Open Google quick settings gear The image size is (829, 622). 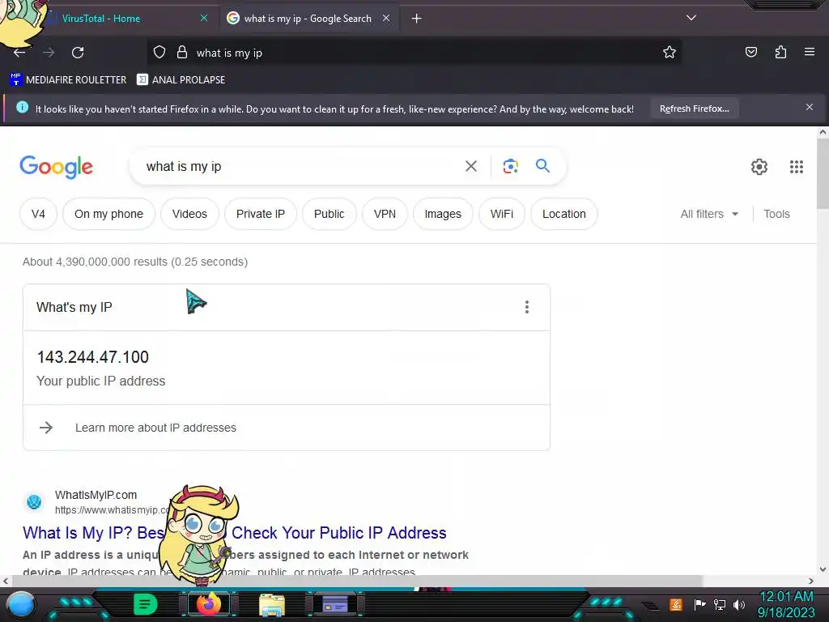pyautogui.click(x=759, y=167)
